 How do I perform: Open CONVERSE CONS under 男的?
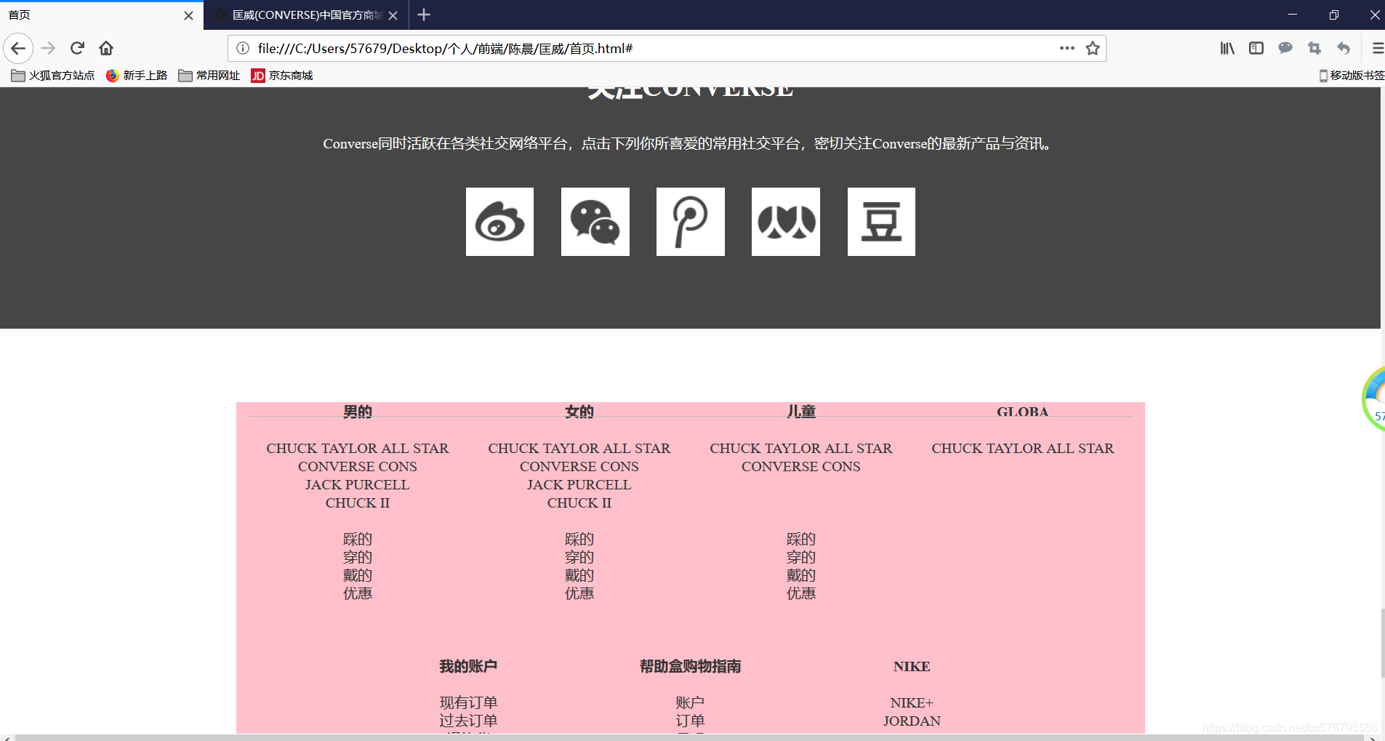point(358,466)
